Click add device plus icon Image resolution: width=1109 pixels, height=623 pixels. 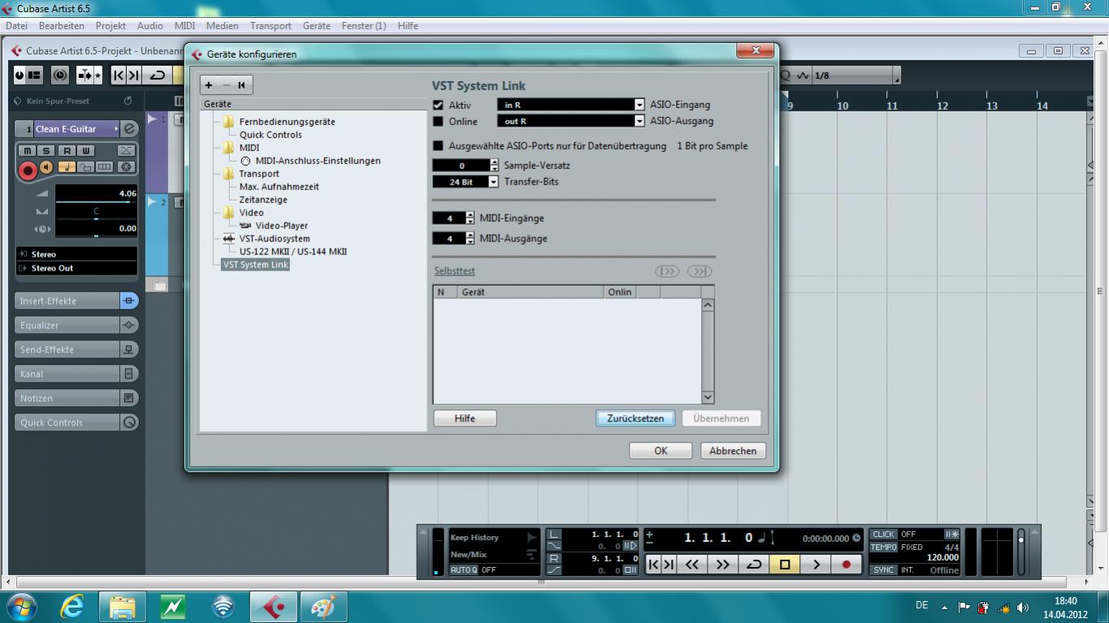(x=209, y=84)
